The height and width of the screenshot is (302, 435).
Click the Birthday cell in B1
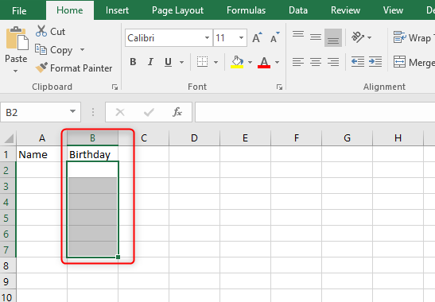coord(93,154)
